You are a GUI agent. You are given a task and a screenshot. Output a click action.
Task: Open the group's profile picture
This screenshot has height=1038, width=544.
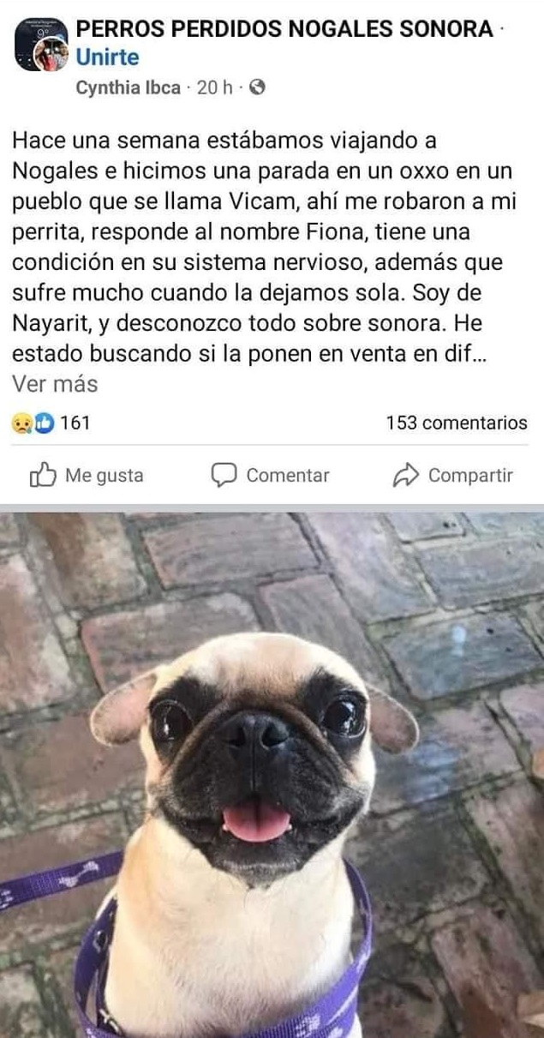[x=40, y=43]
